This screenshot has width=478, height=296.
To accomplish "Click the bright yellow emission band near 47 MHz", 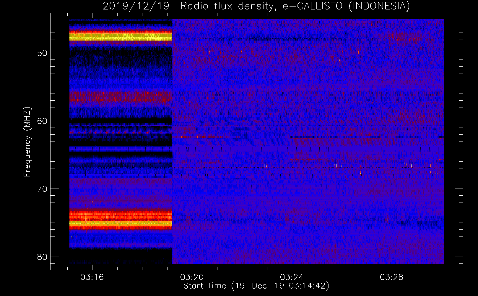I will coord(121,36).
